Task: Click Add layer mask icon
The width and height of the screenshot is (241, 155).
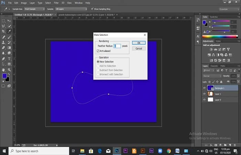Action: [x=216, y=145]
